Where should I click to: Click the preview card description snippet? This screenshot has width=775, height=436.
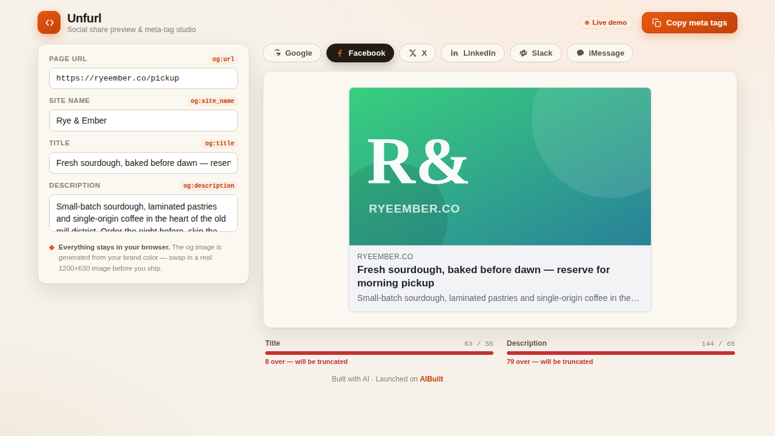(x=498, y=298)
